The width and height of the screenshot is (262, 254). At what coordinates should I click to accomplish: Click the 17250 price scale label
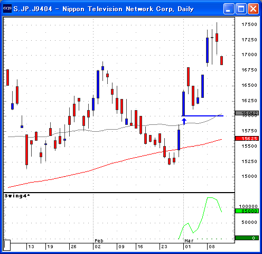[249, 40]
